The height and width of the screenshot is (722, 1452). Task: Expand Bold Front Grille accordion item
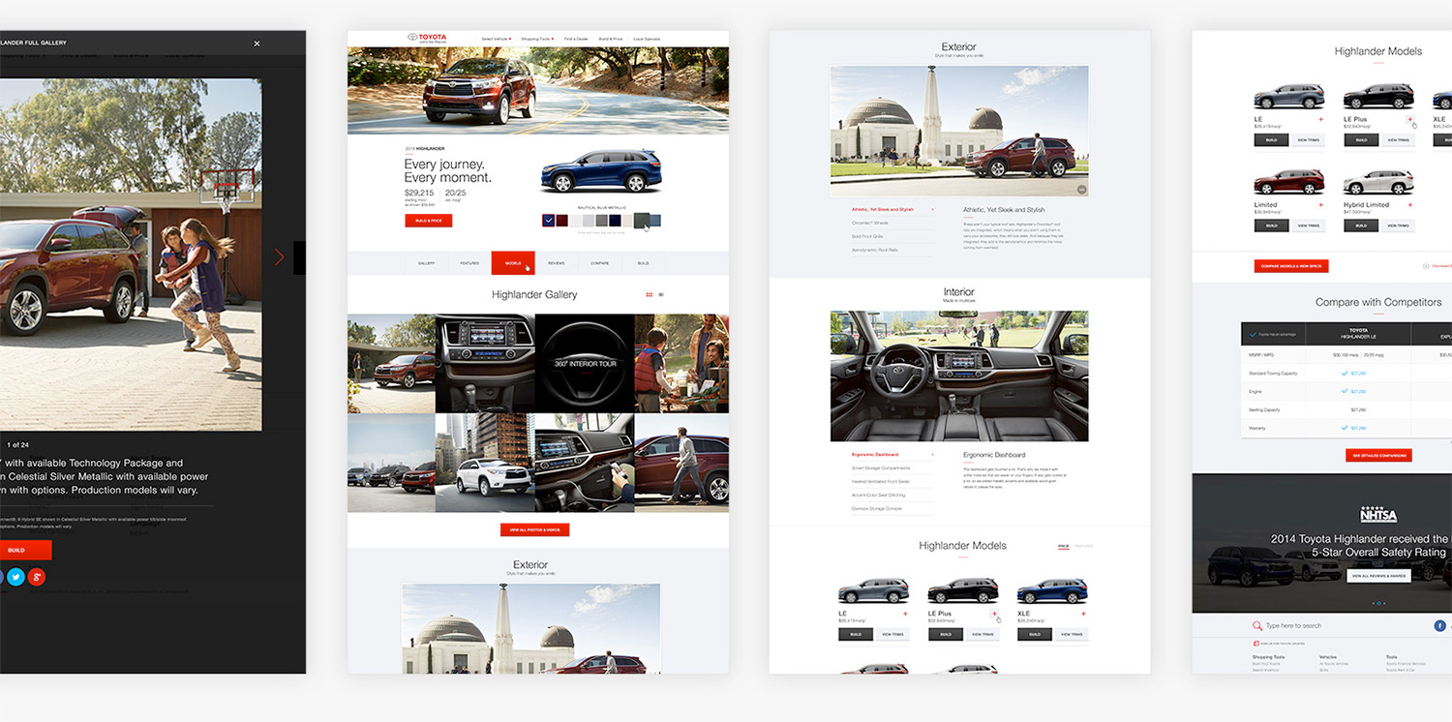coord(892,236)
